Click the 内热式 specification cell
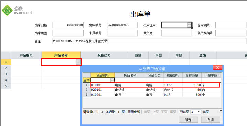The height and width of the screenshot is (127, 248). [173, 90]
